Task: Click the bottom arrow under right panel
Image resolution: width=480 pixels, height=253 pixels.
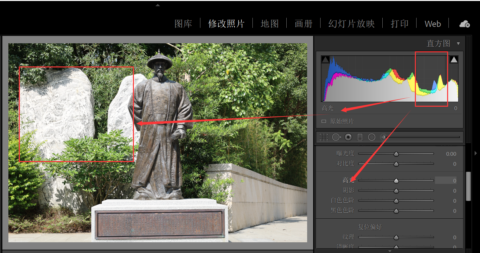Action: (390, 251)
